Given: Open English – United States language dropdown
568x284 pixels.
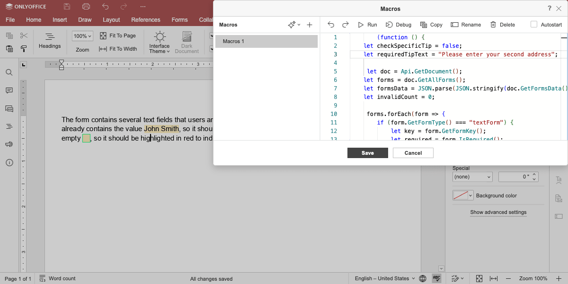Looking at the screenshot, I should coord(385,278).
